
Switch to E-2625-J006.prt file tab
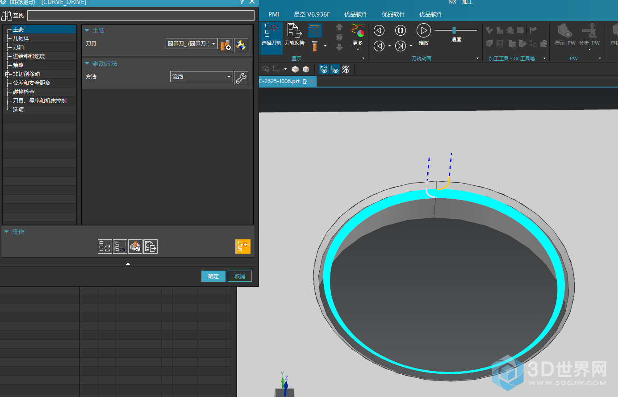point(280,81)
